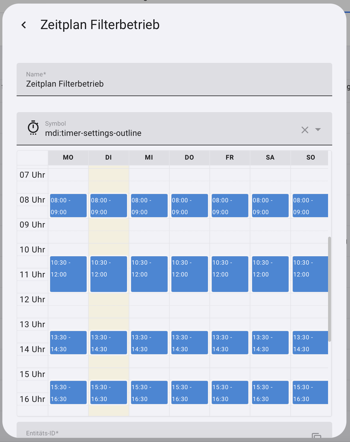Click the calendar vertical scrollbar
This screenshot has height=442, width=350.
coord(330,289)
